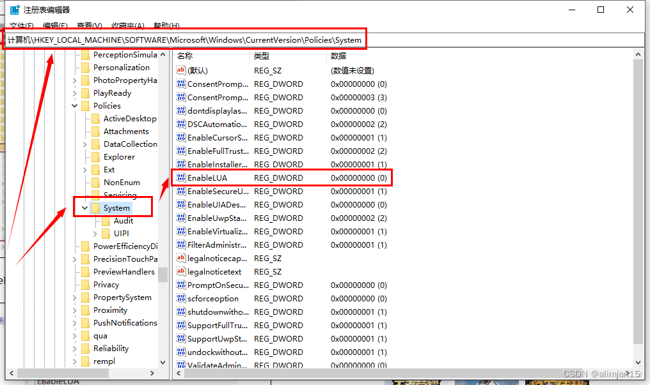The height and width of the screenshot is (385, 650).
Task: Open the 编辑(E) menu
Action: [x=55, y=26]
